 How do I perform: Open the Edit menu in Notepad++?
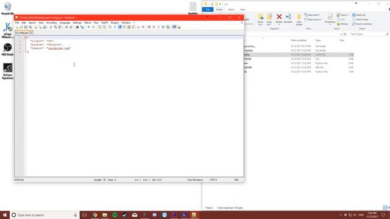[x=24, y=23]
